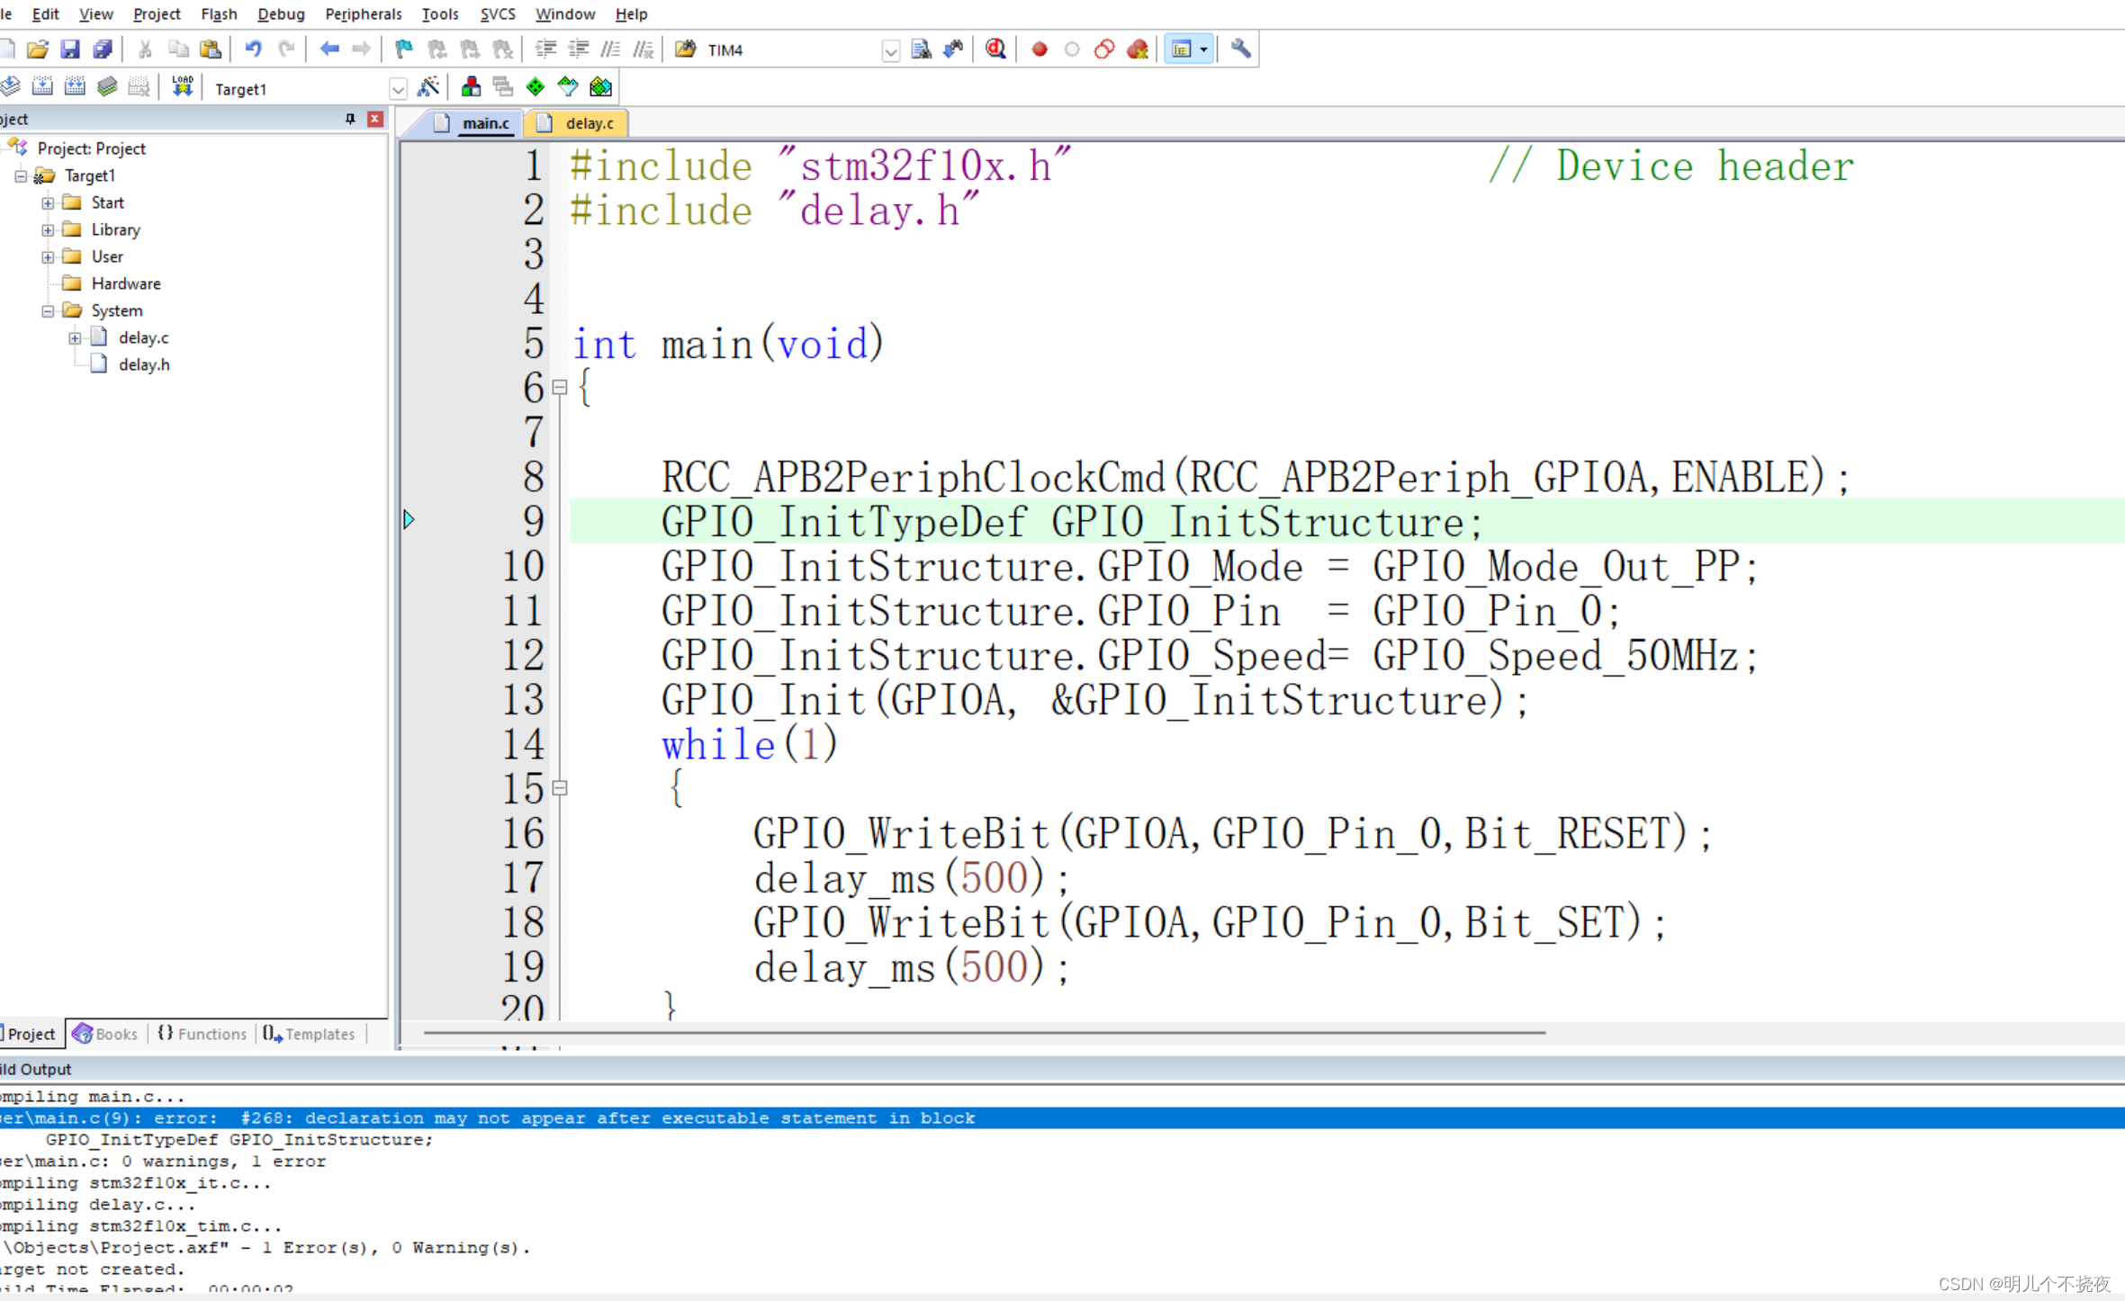Collapse the main function fold on line 6

coord(560,388)
